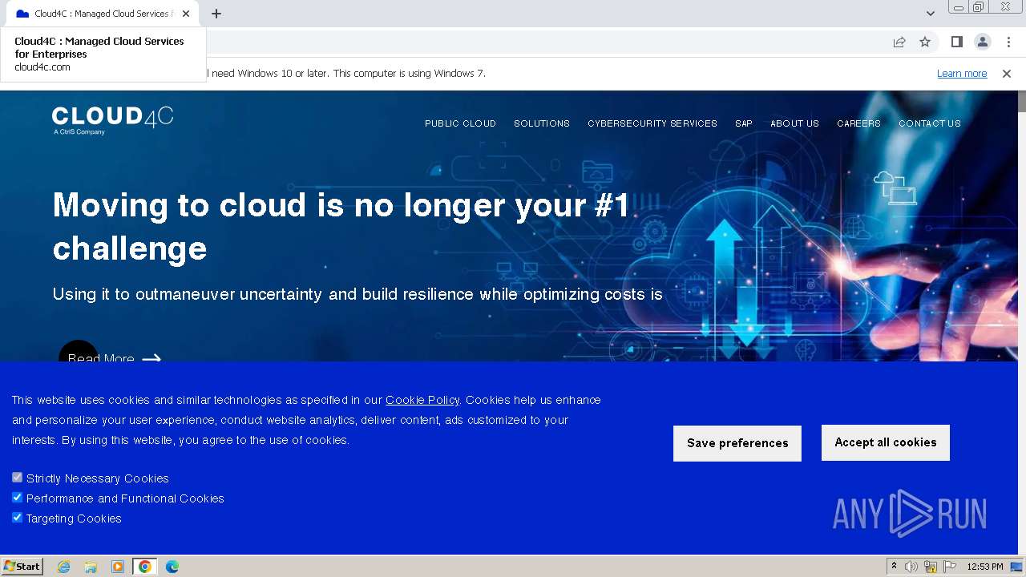Image resolution: width=1026 pixels, height=577 pixels.
Task: Go to CONTACT US page
Action: point(930,123)
